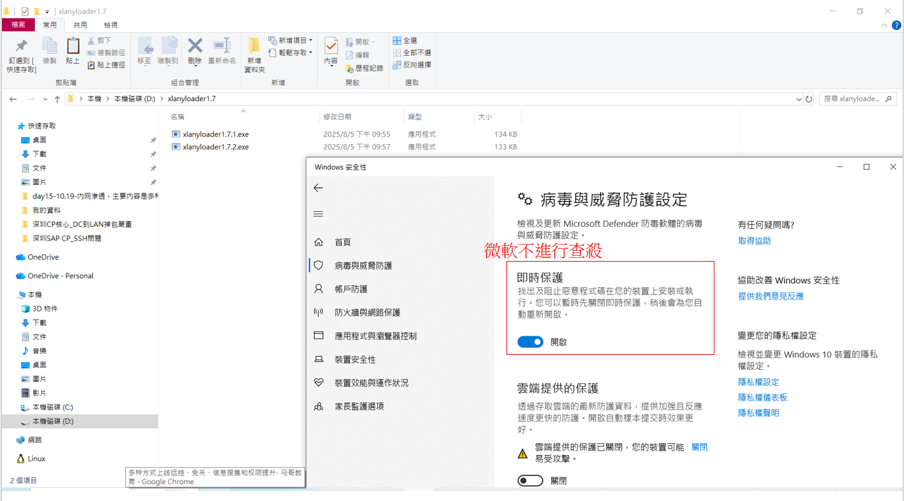Open 裝置效能與運作狀況 section

pos(371,383)
